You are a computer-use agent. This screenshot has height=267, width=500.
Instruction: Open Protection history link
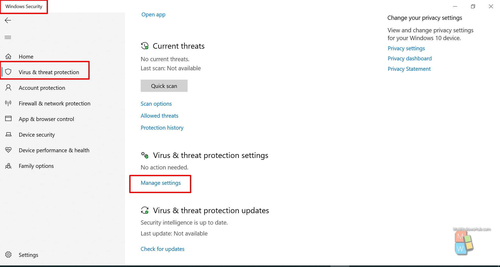162,128
